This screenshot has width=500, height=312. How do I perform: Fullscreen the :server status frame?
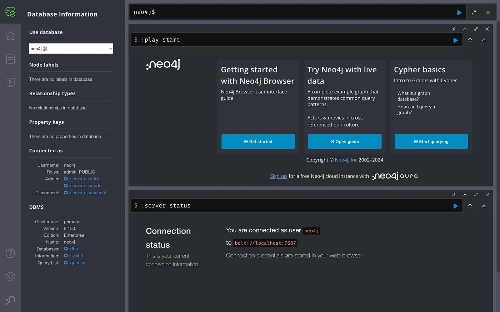point(476,195)
